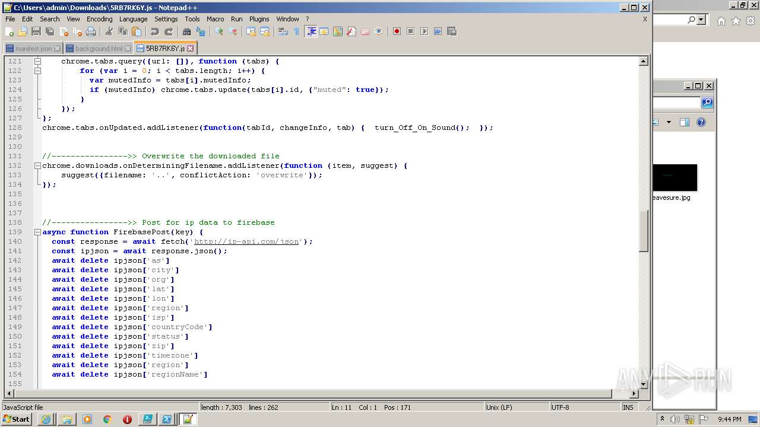Play back the recorded macro
The height and width of the screenshot is (427, 760).
click(424, 31)
